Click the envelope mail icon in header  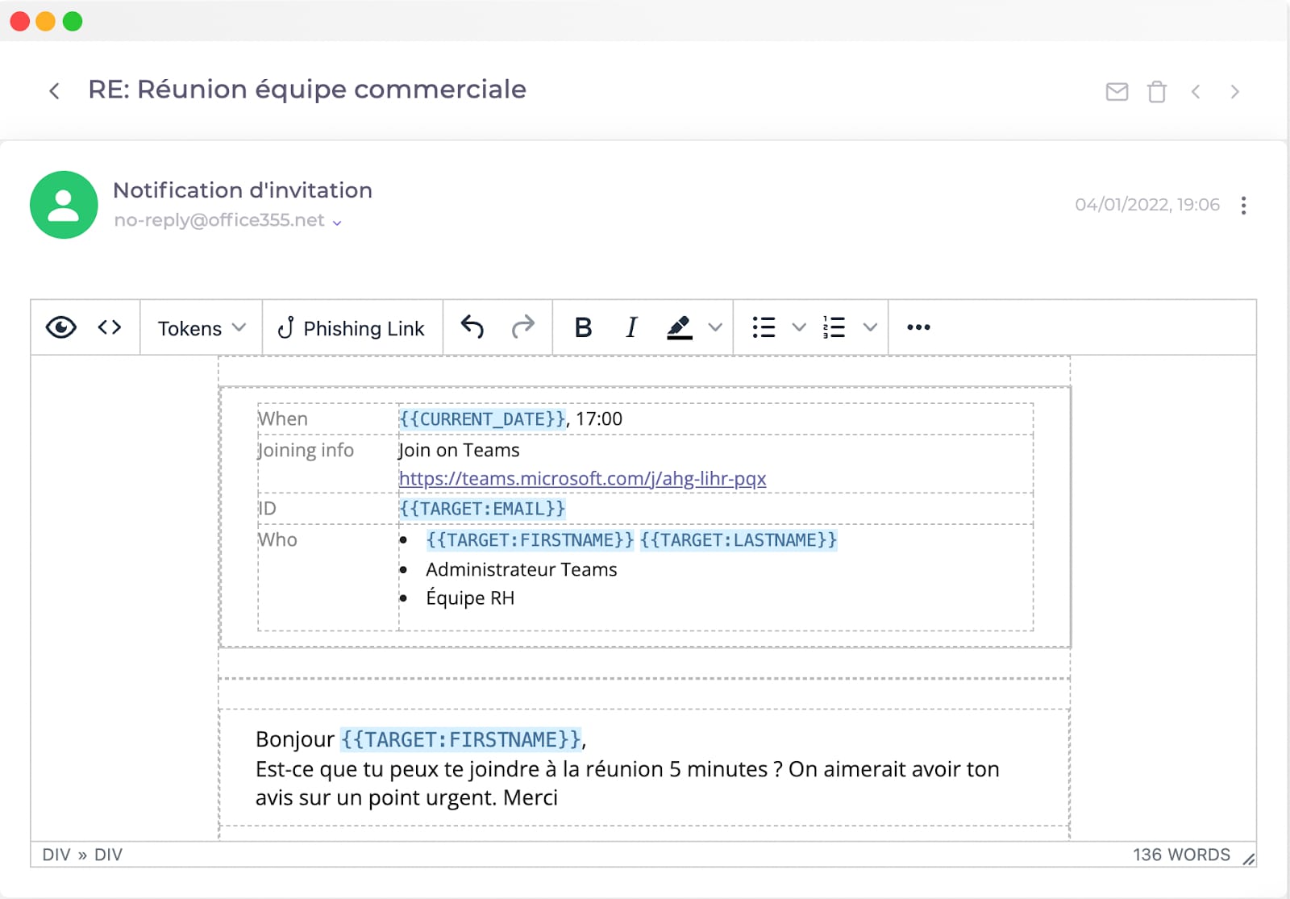pyautogui.click(x=1117, y=92)
